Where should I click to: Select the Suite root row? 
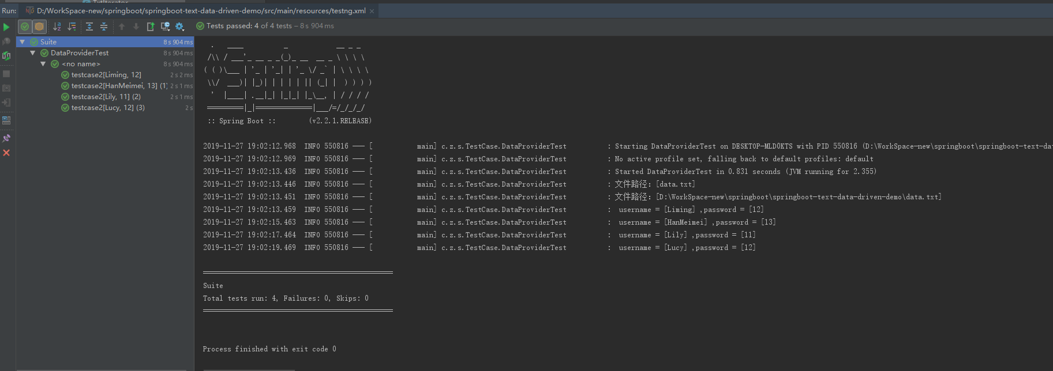click(x=105, y=42)
